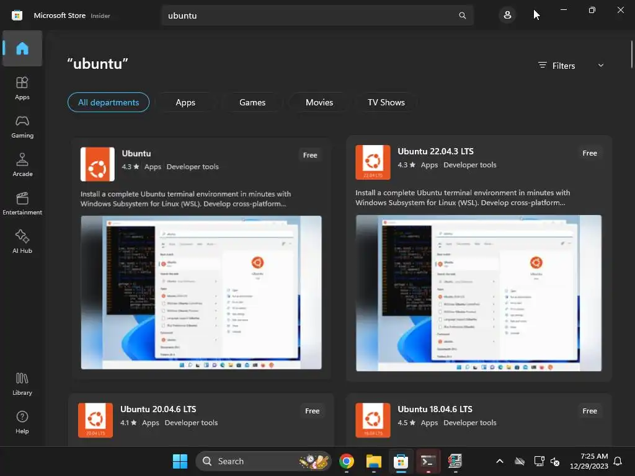Image resolution: width=635 pixels, height=476 pixels.
Task: Open Google Chrome from taskbar
Action: coord(346,461)
